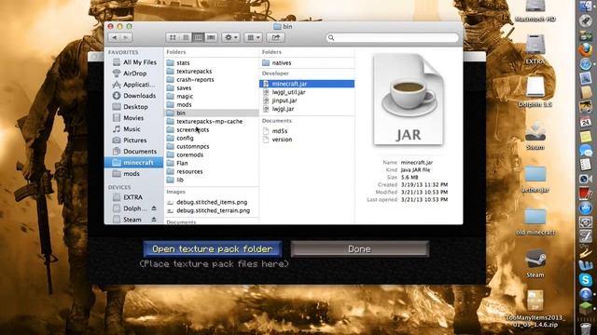Eject the Steam device in sidebar
This screenshot has width=597, height=335.
tap(154, 220)
